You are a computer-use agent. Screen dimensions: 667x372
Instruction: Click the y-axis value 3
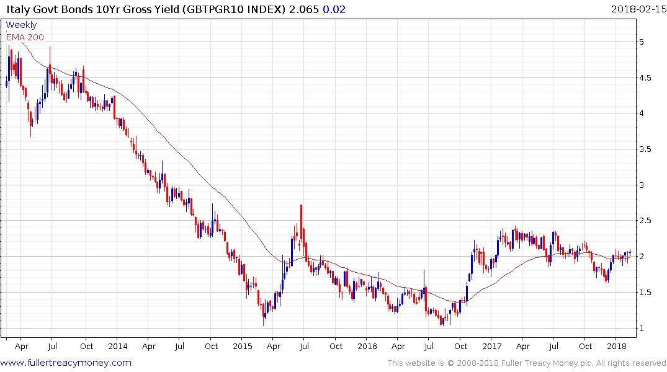(x=642, y=185)
